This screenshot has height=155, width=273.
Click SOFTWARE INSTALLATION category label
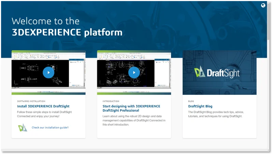(x=31, y=101)
